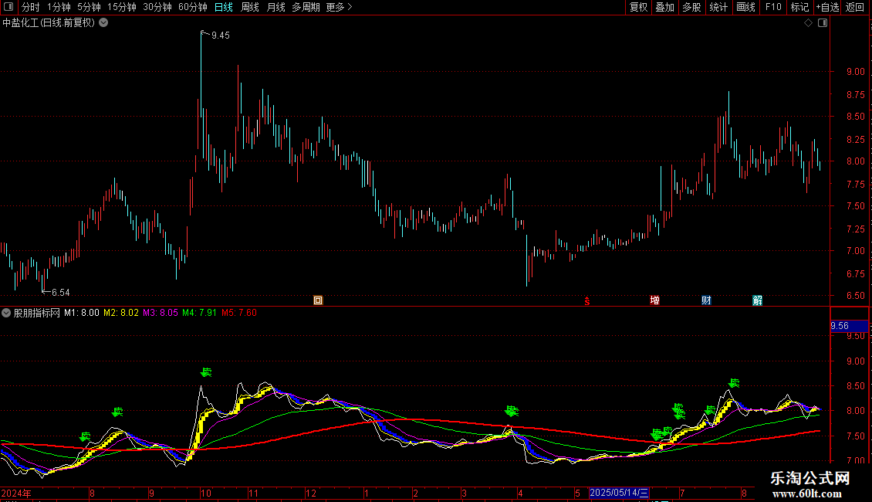
Task: Expand the 股朋指标网 indicator dropdown circle
Action: pos(6,313)
